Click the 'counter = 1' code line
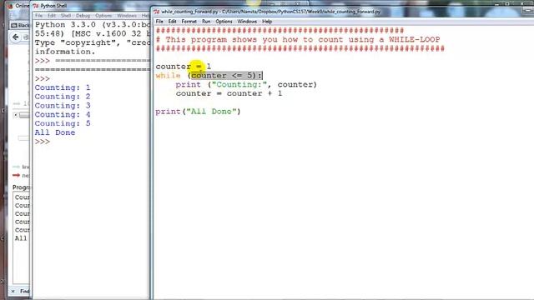 coord(184,67)
